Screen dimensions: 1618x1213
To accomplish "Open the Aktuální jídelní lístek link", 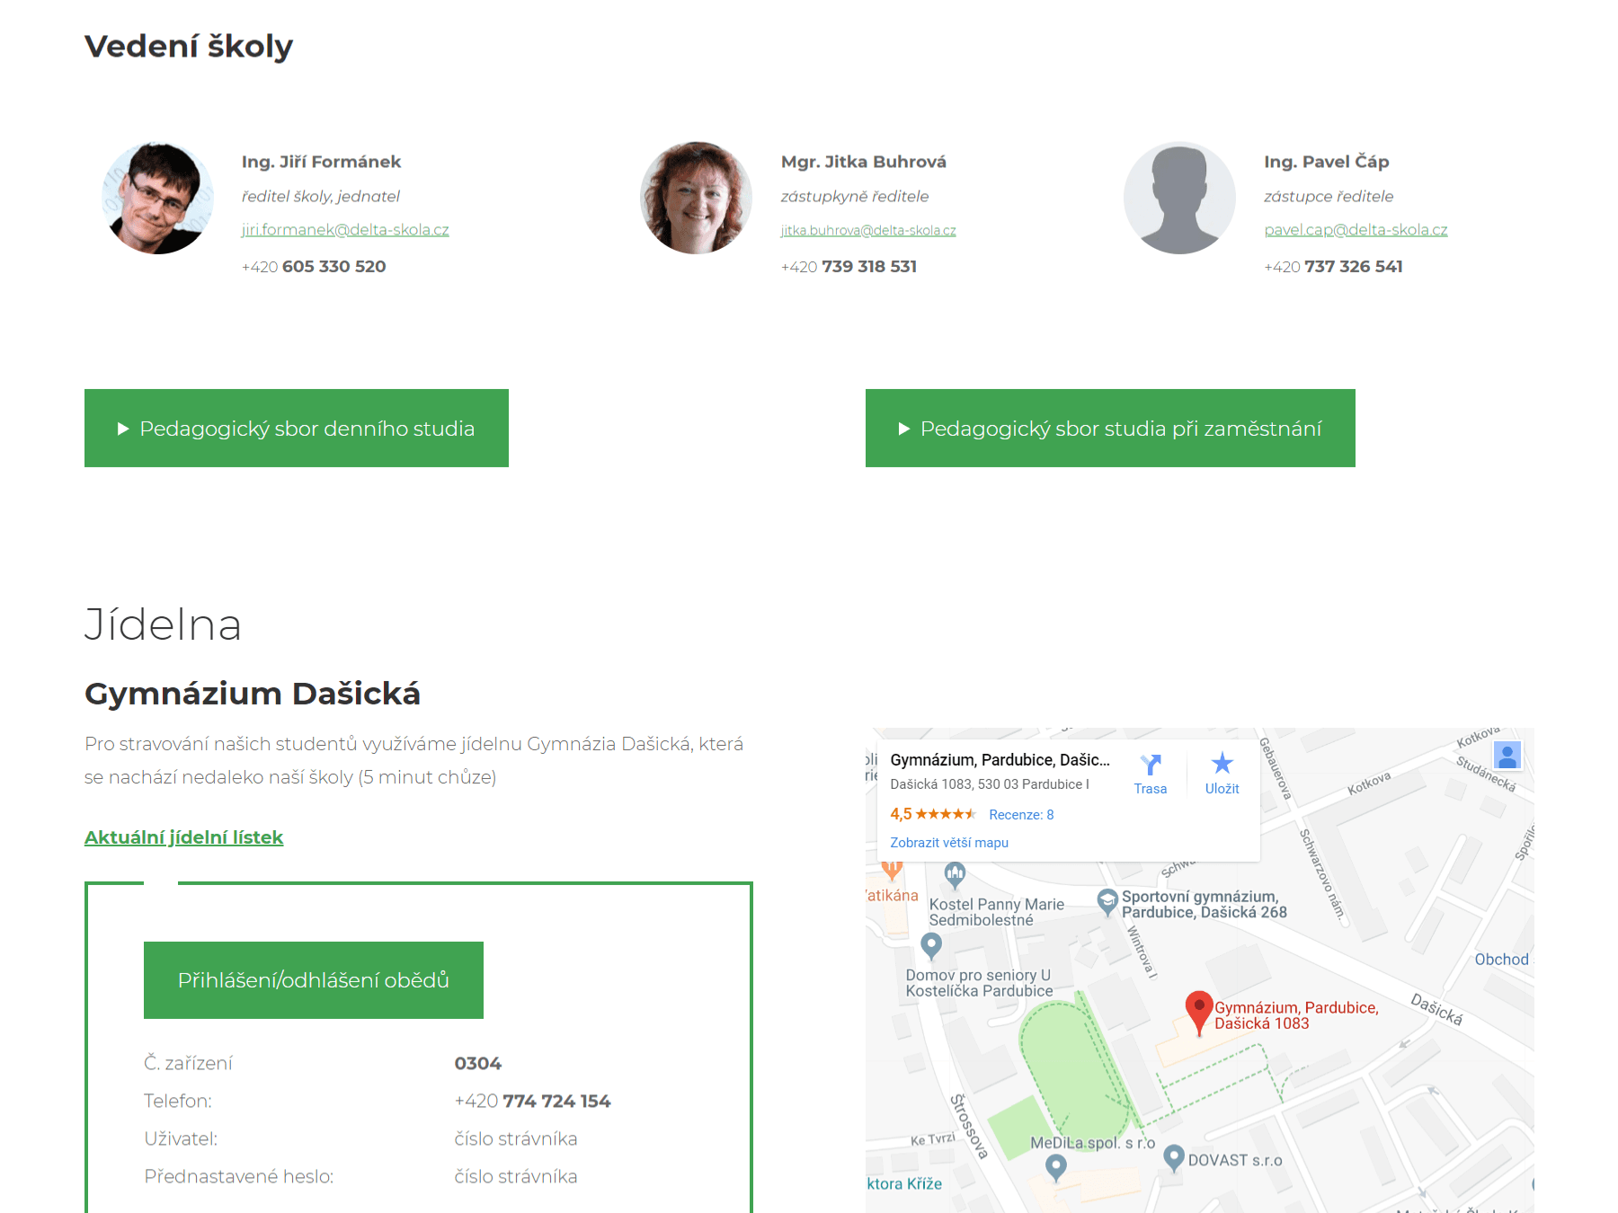I will (x=183, y=837).
